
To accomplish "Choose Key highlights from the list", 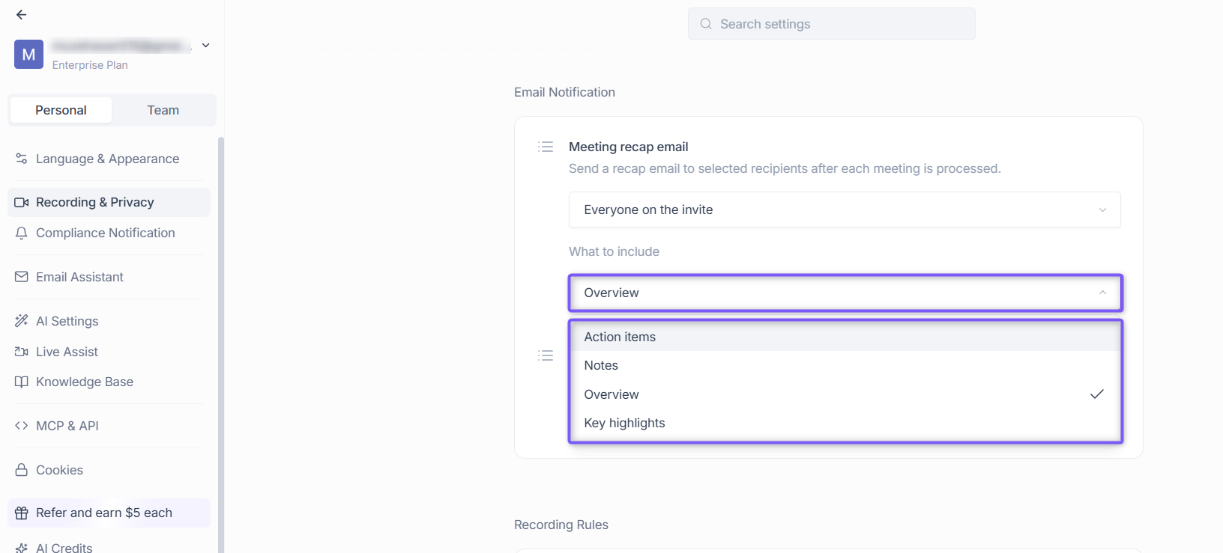I will click(x=845, y=423).
